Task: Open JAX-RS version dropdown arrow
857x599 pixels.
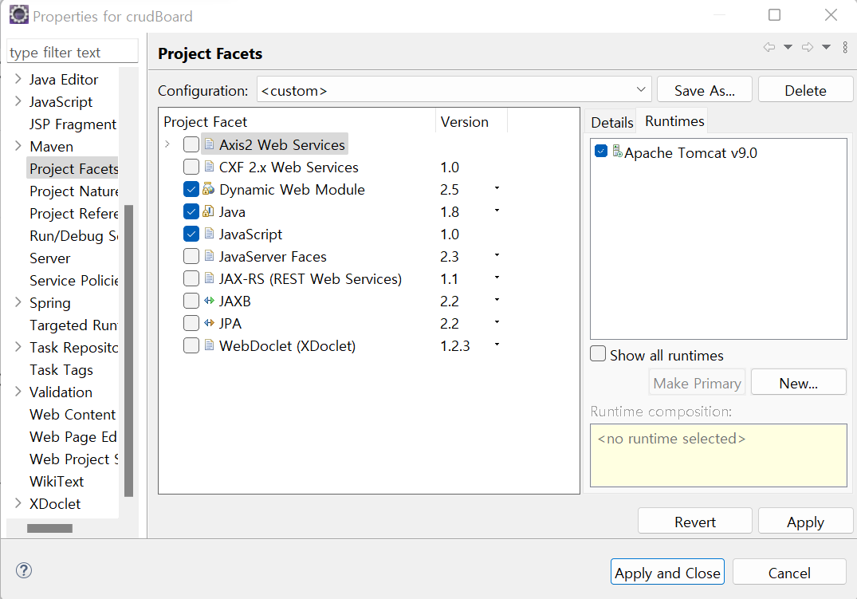Action: (497, 278)
